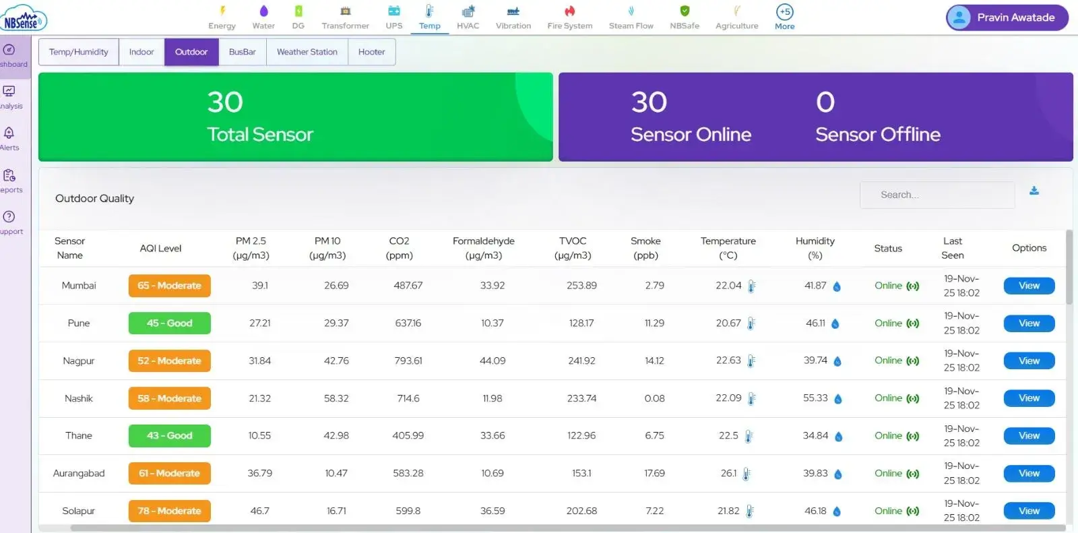Screen dimensions: 1078x533
Task: Open Reports icon in sidebar
Action: (x=9, y=176)
